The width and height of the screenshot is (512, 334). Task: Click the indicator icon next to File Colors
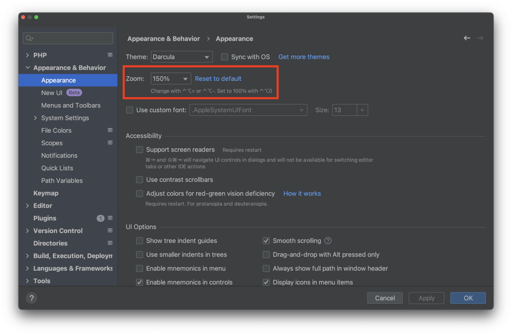[110, 130]
